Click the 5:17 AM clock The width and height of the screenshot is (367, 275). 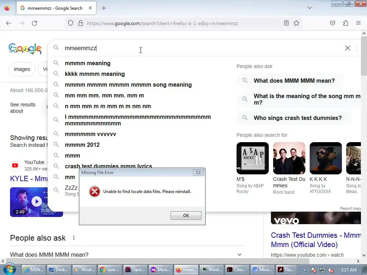pyautogui.click(x=349, y=270)
